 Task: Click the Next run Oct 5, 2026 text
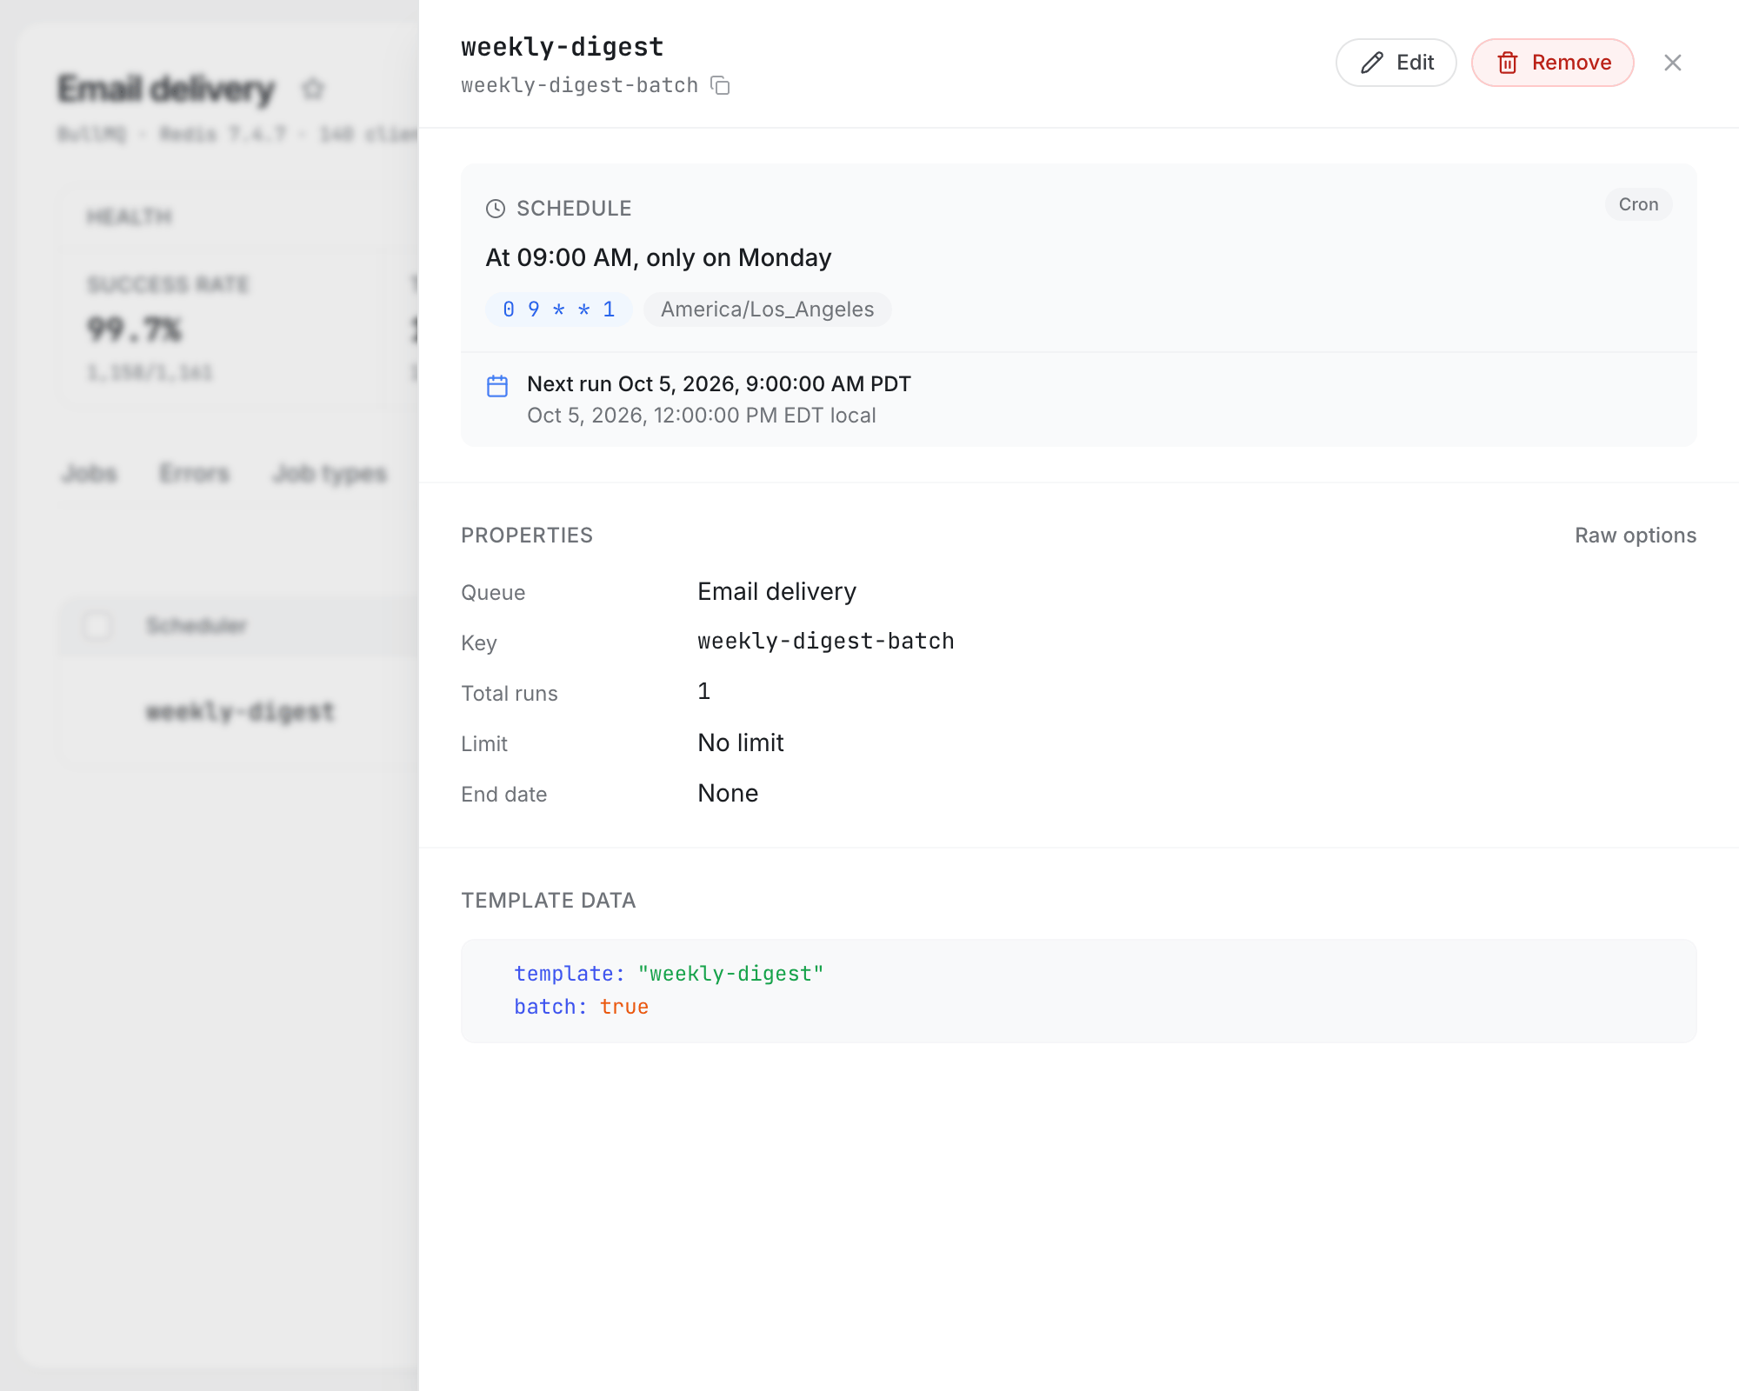click(x=718, y=384)
